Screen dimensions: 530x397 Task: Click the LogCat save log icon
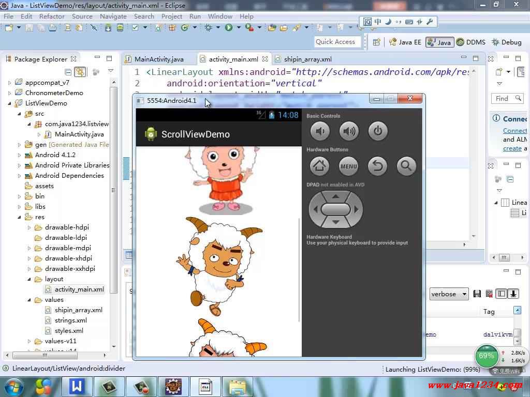(477, 294)
